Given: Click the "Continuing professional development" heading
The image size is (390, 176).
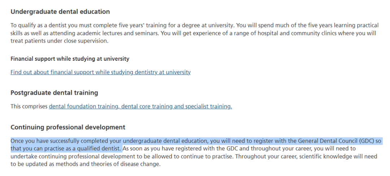Looking at the screenshot, I should (68, 127).
